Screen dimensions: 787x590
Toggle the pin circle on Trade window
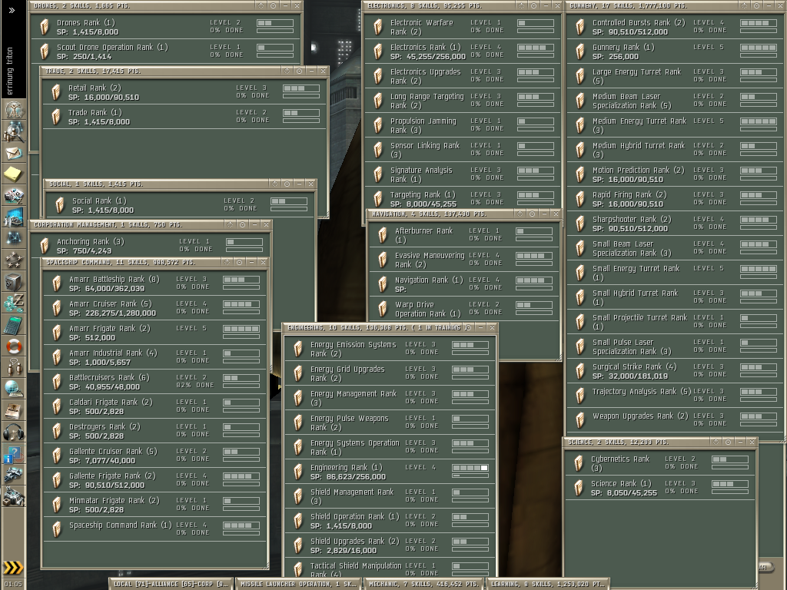pos(299,71)
